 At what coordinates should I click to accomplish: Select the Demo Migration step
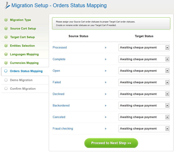pos(21,80)
